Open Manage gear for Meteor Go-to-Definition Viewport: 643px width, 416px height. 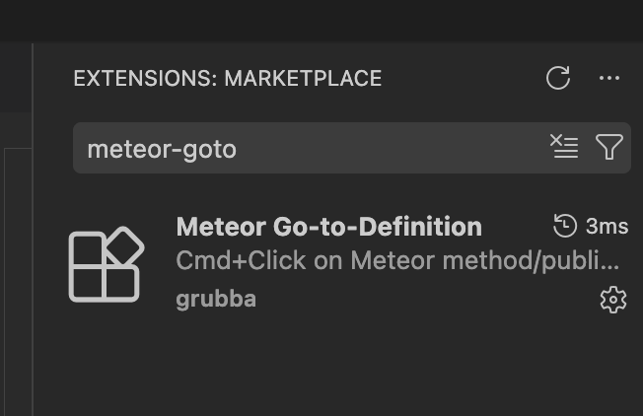[613, 300]
